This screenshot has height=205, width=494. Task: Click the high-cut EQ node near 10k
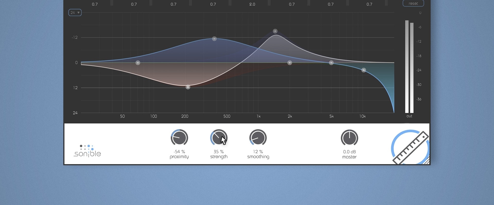tap(364, 70)
